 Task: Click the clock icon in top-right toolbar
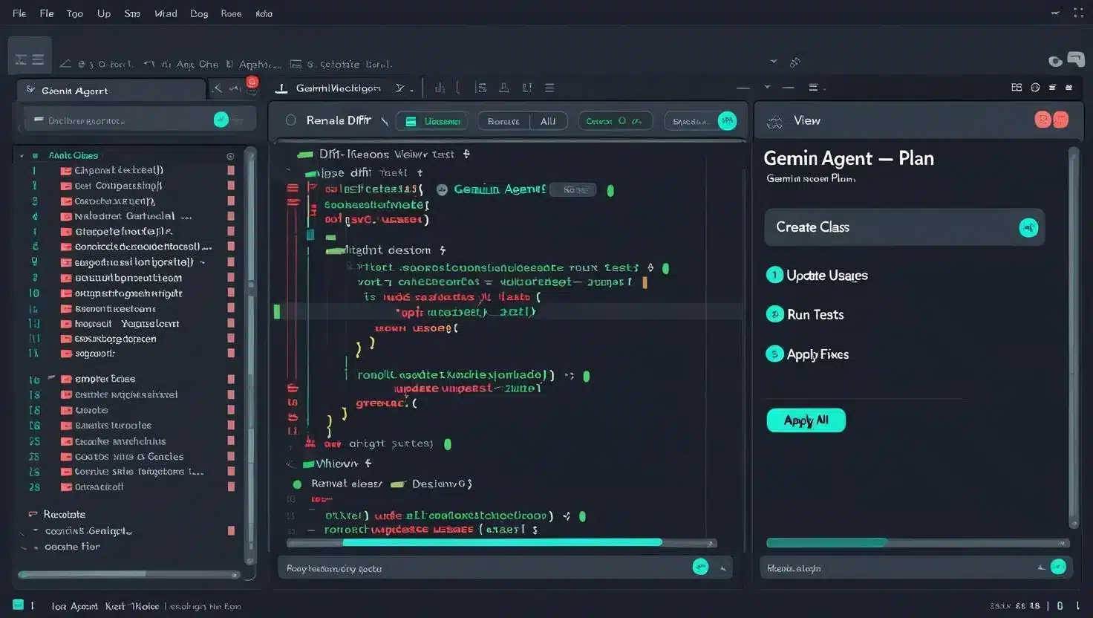[x=1035, y=88]
